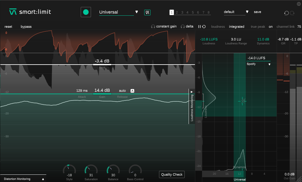This screenshot has width=302, height=182.
Task: Select state slot 3
Action: (182, 12)
